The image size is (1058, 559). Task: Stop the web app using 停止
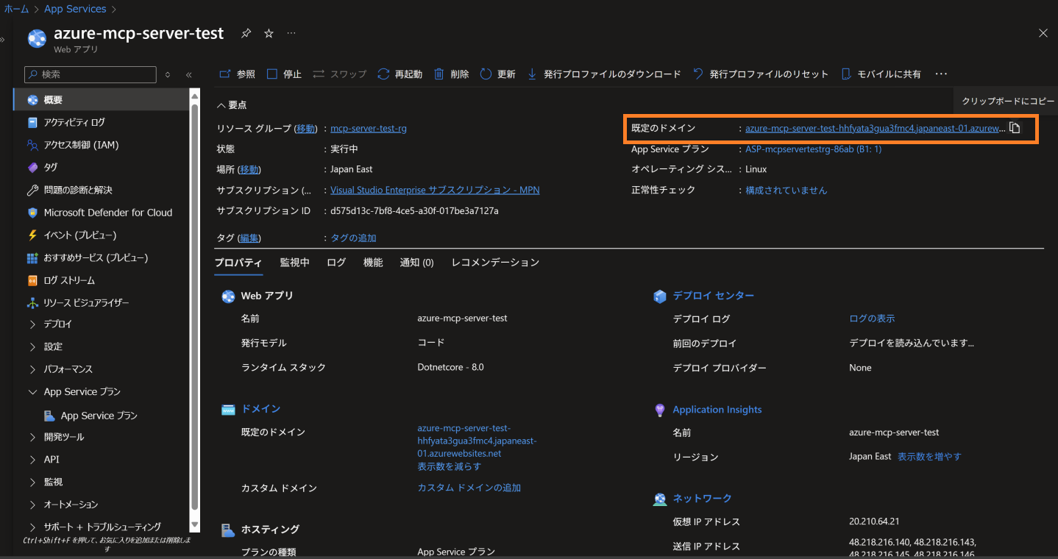[284, 74]
